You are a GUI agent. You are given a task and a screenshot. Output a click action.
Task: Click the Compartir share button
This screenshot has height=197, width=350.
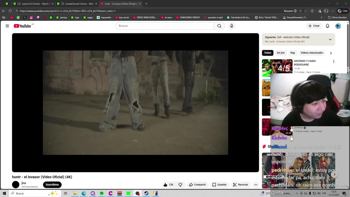coord(197,185)
